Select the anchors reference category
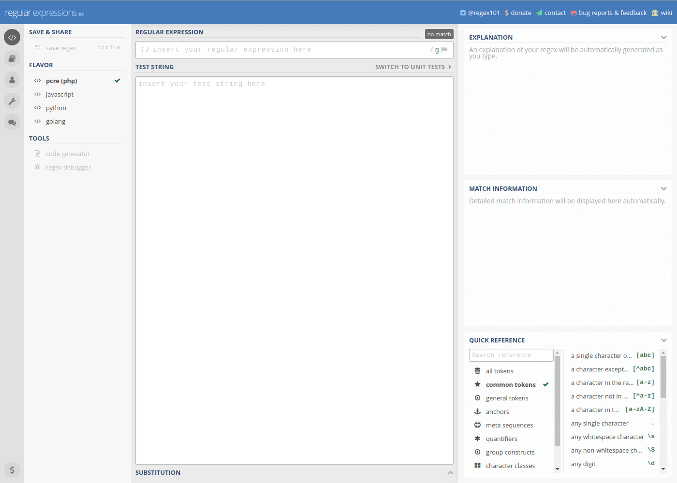This screenshot has height=483, width=677. [x=497, y=412]
